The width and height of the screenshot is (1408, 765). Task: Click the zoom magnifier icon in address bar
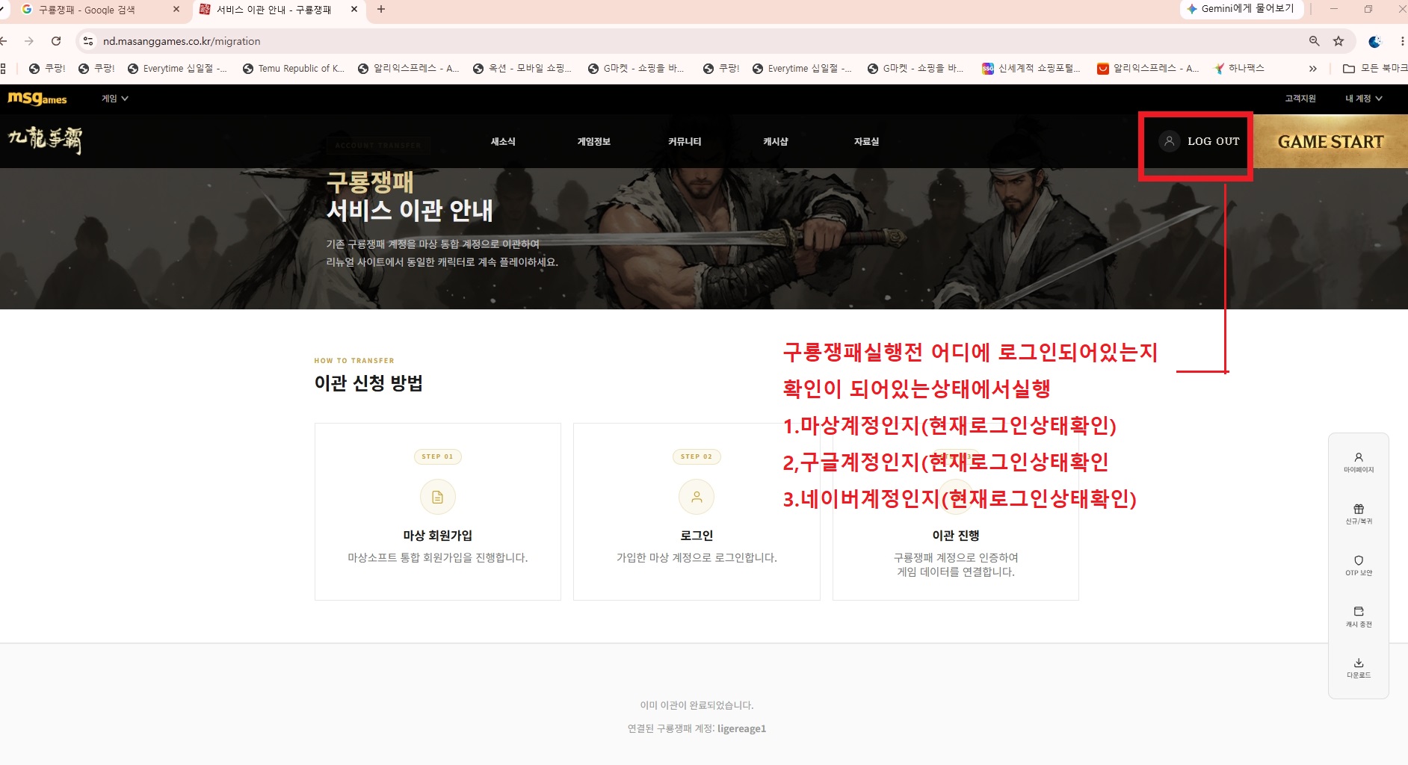pyautogui.click(x=1314, y=41)
